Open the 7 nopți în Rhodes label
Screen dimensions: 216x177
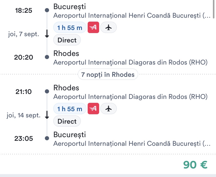(x=108, y=74)
